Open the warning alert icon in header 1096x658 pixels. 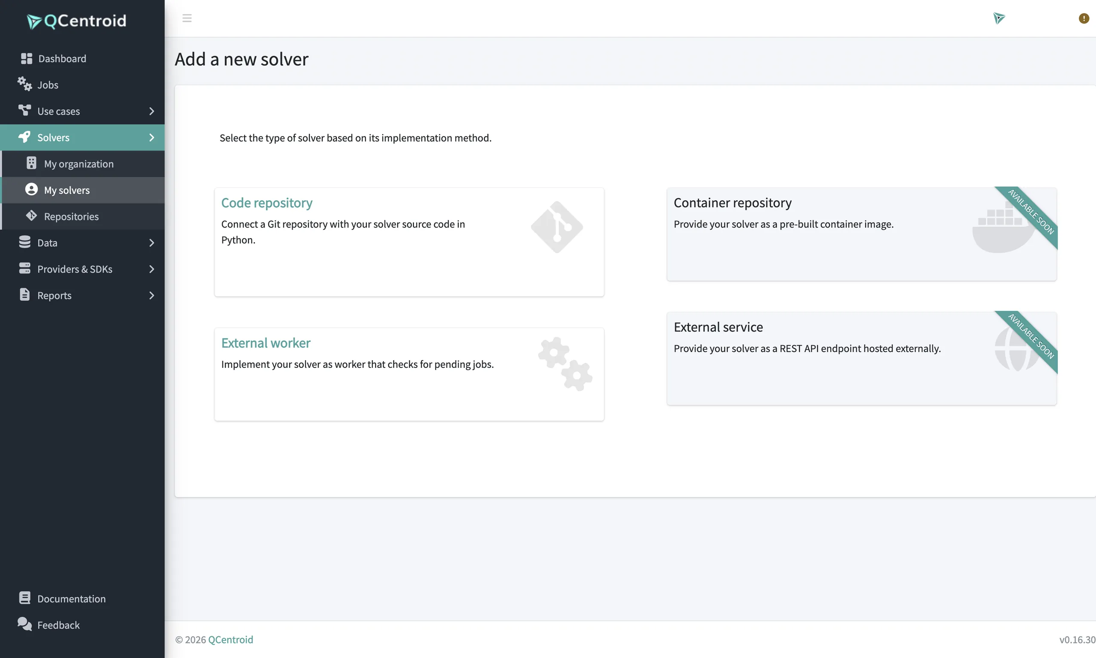pyautogui.click(x=1084, y=18)
